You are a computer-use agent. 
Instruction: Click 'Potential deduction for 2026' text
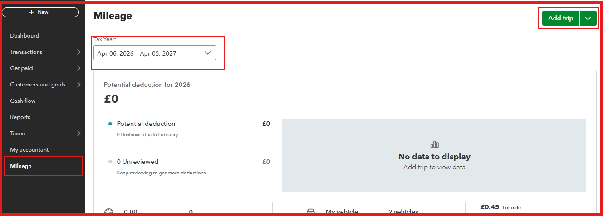pyautogui.click(x=147, y=85)
